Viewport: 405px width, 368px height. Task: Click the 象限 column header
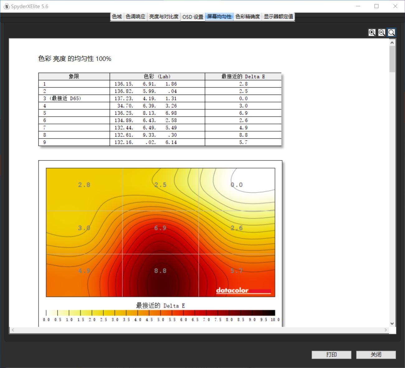pyautogui.click(x=74, y=76)
